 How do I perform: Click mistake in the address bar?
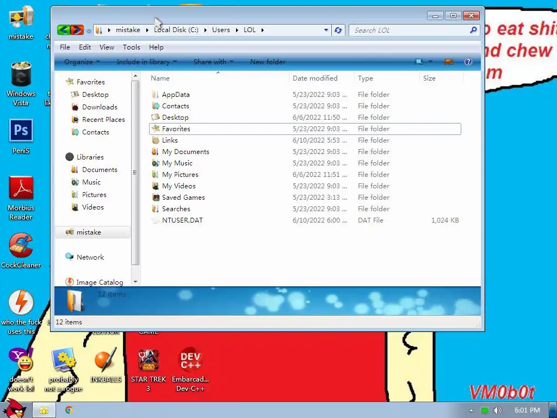pos(128,30)
